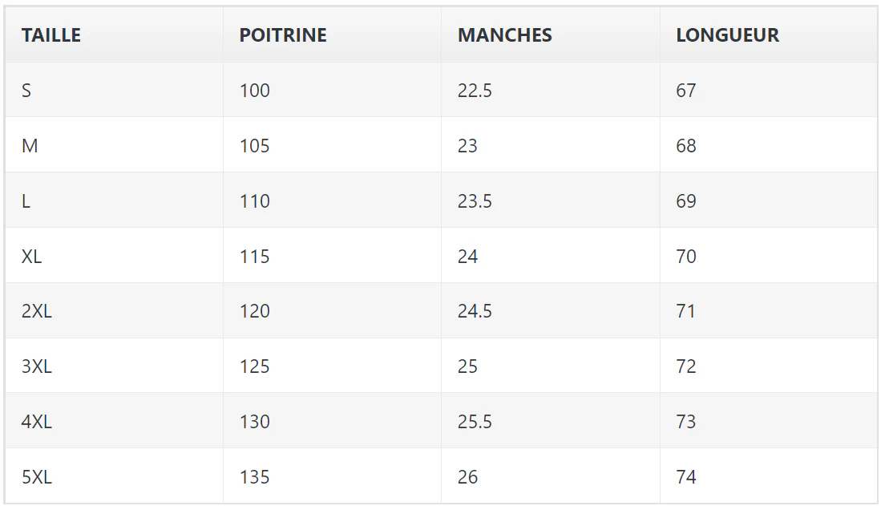Click the poitrine value 100
881x506 pixels.
pos(255,91)
